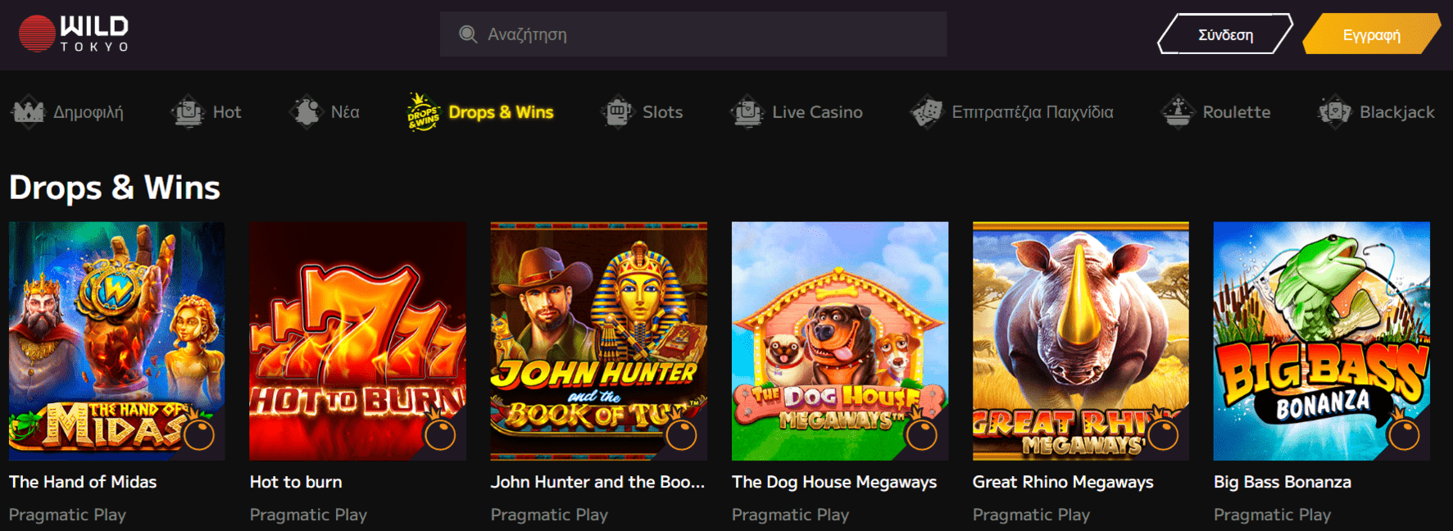Click the Roulette category icon
This screenshot has height=531, width=1453.
tap(1178, 112)
